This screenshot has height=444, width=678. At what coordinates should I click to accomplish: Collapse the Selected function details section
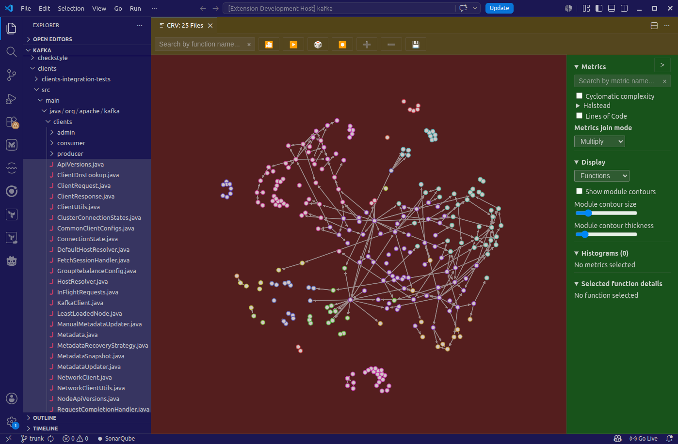[618, 284]
